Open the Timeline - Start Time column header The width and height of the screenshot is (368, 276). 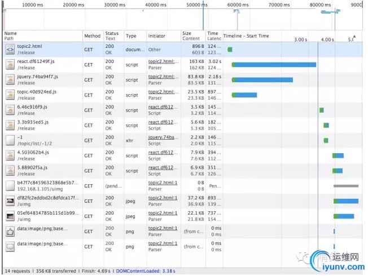coord(246,36)
